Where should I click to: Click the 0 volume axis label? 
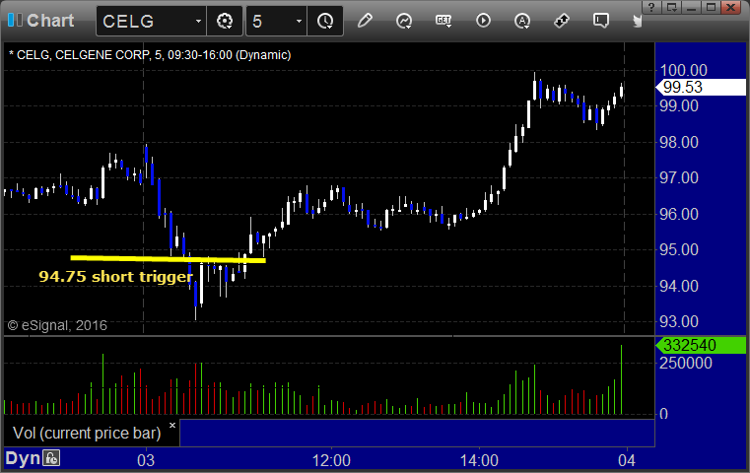coord(663,414)
